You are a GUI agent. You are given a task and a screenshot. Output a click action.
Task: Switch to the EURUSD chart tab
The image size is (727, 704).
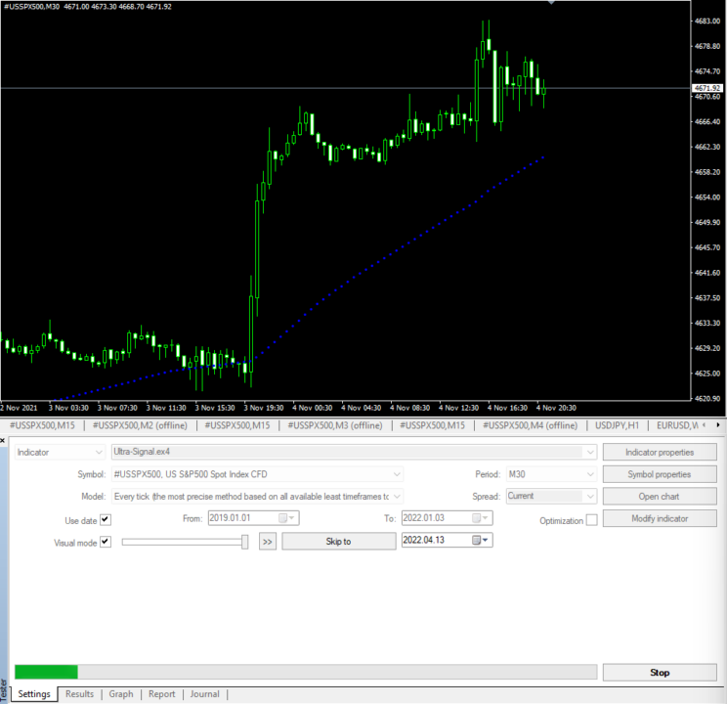677,425
